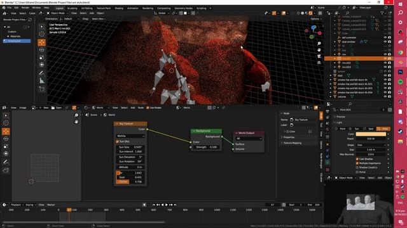Viewport: 407px width, 228px height.
Task: Select the Cursor tool in 3D viewport toolbar
Action: 42,34
